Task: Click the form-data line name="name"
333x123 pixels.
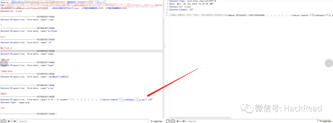Action: point(28,54)
